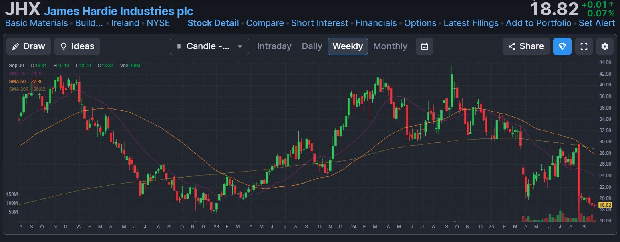Open the Ideas lightbulb button
620x242 pixels.
point(77,46)
